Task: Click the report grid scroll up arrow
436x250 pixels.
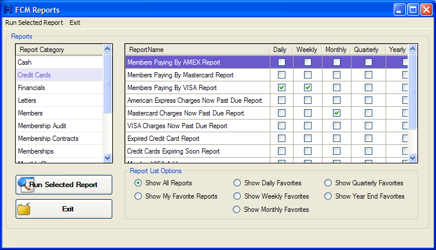Action: [x=413, y=49]
